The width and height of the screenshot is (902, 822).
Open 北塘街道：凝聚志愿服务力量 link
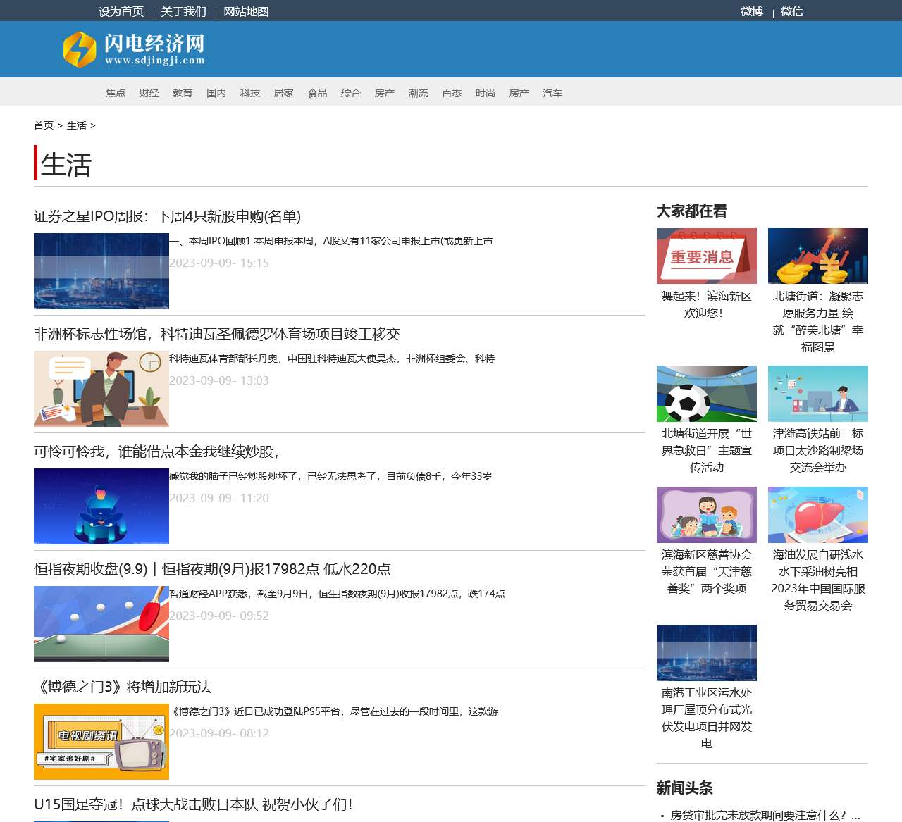coord(818,322)
